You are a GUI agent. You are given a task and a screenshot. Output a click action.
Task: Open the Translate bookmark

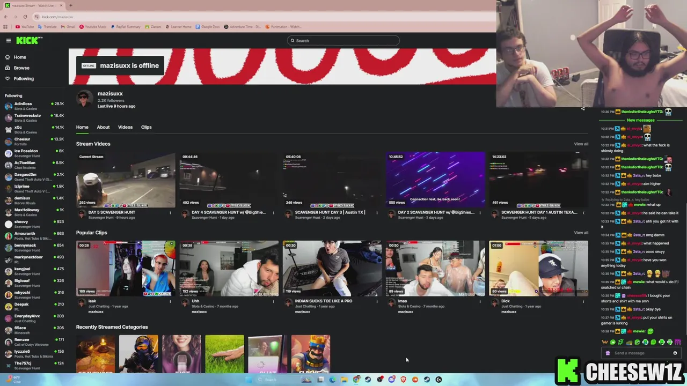47,27
